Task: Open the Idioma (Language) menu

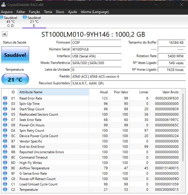Action: pos(95,12)
